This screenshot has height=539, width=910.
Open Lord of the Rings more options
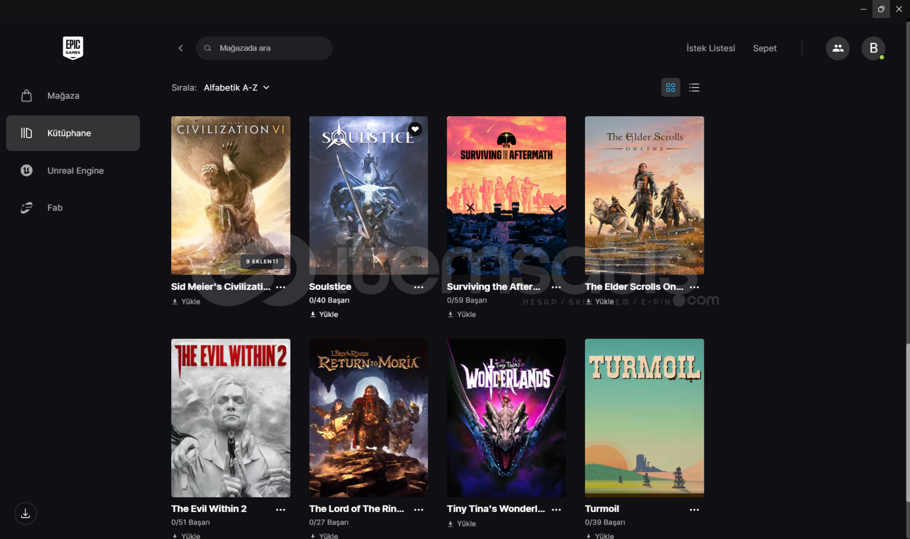click(418, 510)
